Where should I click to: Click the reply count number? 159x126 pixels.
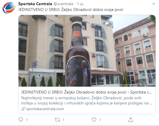27,120
